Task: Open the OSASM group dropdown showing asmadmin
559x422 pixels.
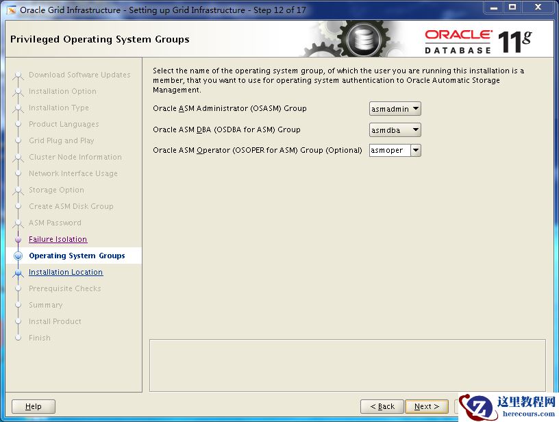Action: 395,109
